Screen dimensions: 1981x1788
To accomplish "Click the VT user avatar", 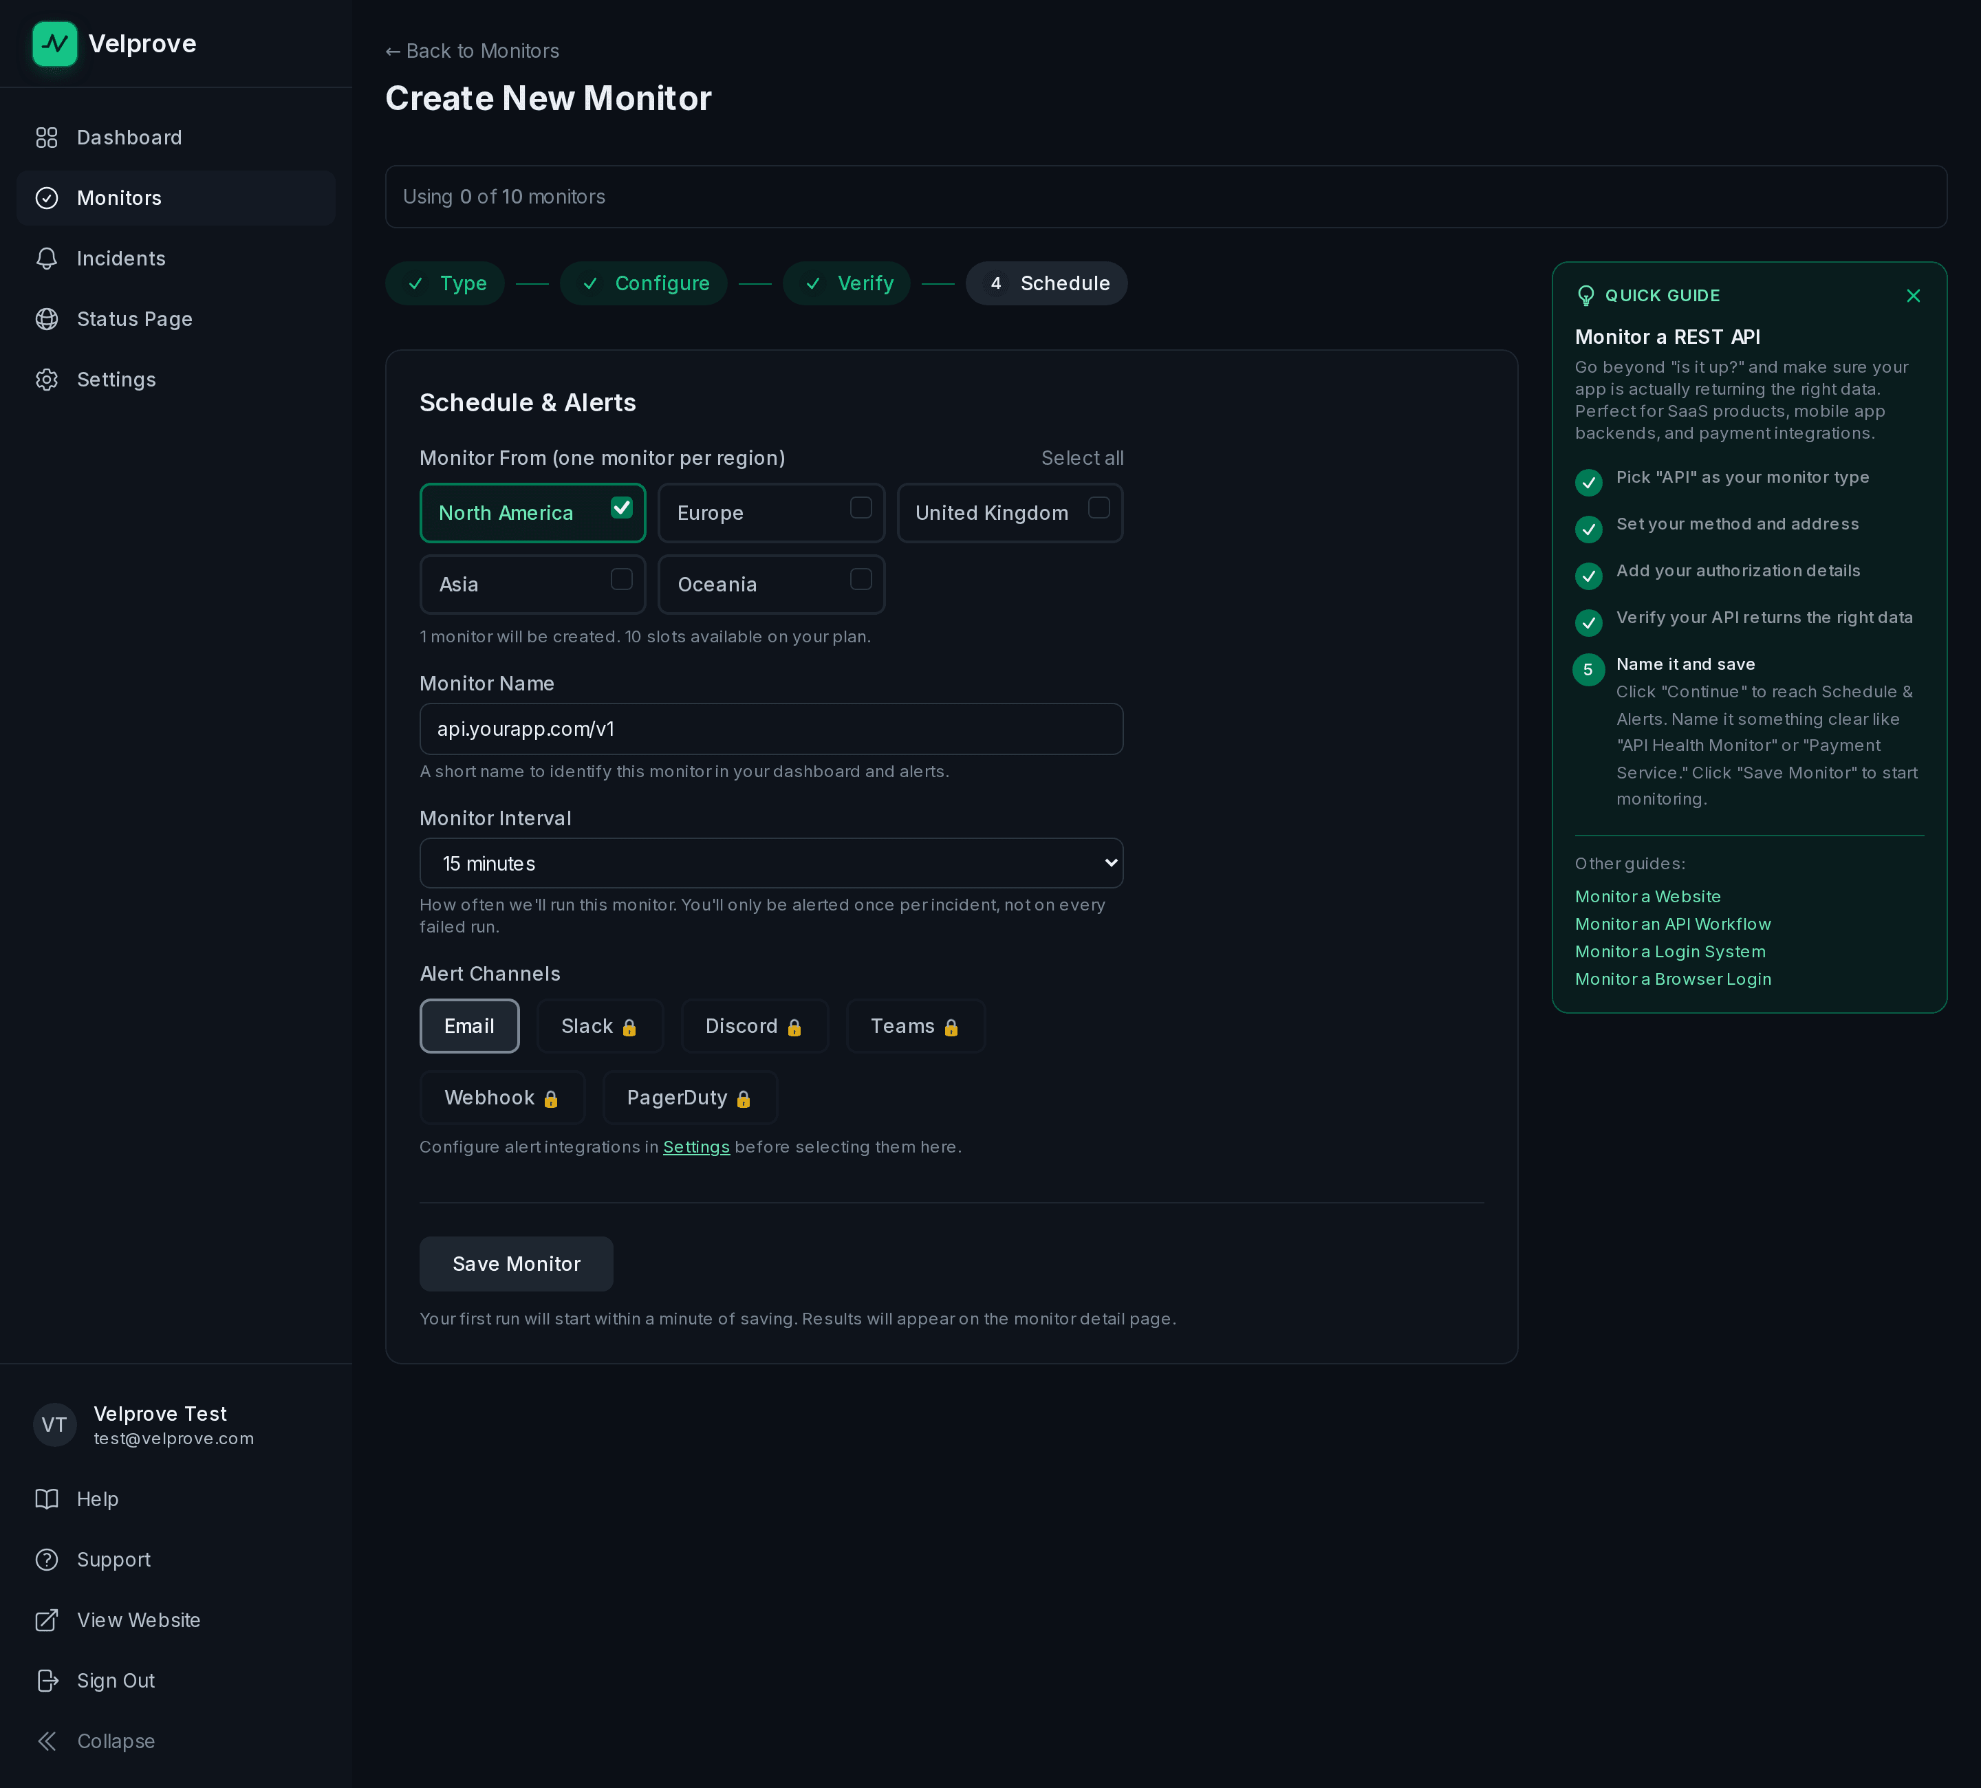I will pyautogui.click(x=55, y=1424).
